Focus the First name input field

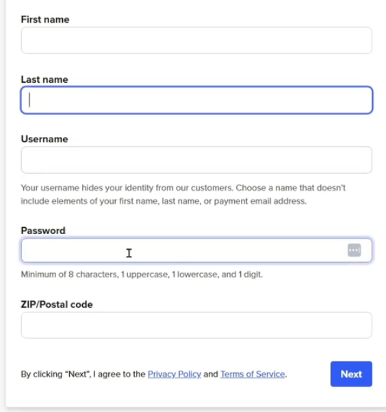pos(196,40)
